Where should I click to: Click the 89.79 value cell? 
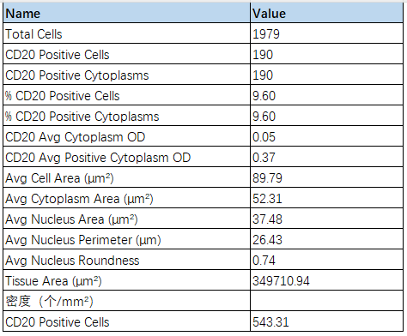[326, 177]
